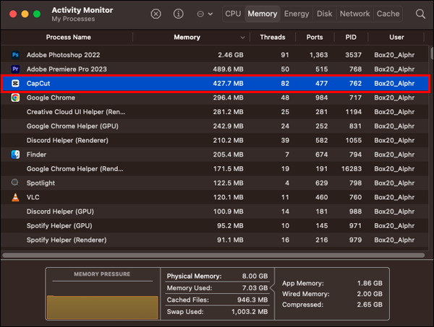434x327 pixels.
Task: Click the VLC cone icon
Action: (x=15, y=197)
